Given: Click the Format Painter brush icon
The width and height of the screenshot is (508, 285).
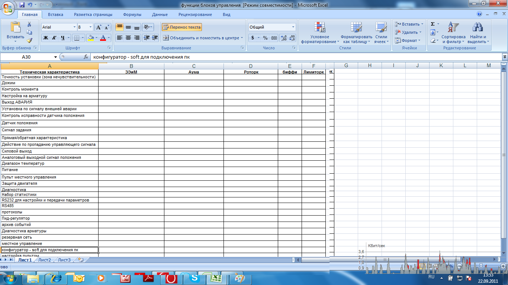Looking at the screenshot, I should pyautogui.click(x=29, y=40).
